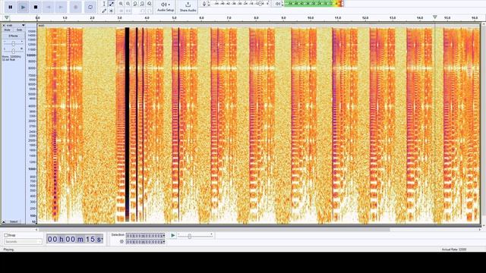Click the selection start time field
Viewport: 486px width, 273px height.
(145, 236)
